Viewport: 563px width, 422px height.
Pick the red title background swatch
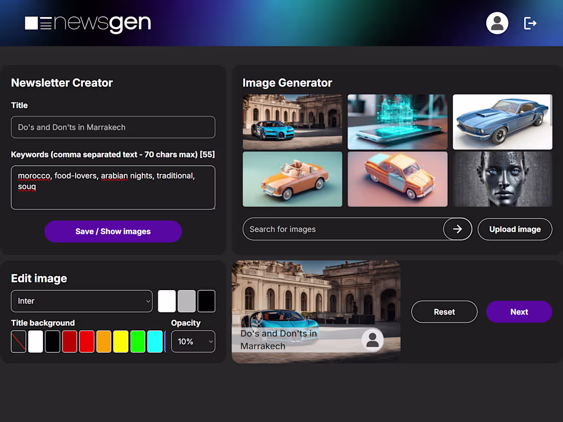(86, 341)
